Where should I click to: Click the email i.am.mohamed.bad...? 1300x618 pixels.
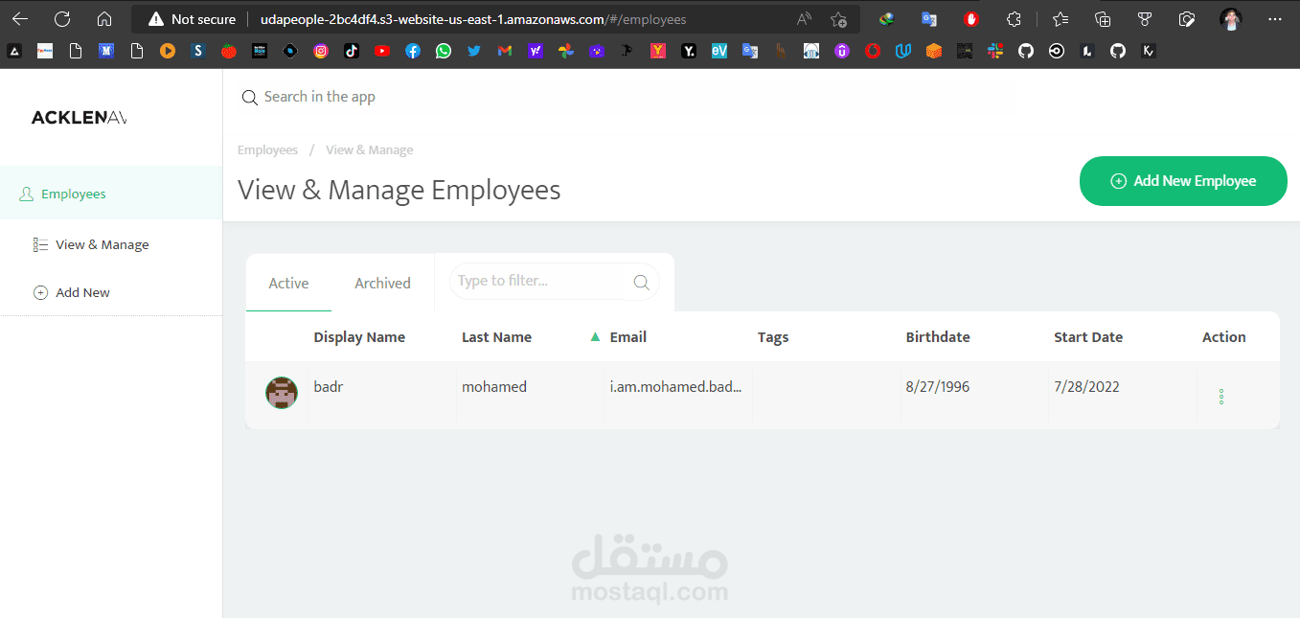pos(676,387)
